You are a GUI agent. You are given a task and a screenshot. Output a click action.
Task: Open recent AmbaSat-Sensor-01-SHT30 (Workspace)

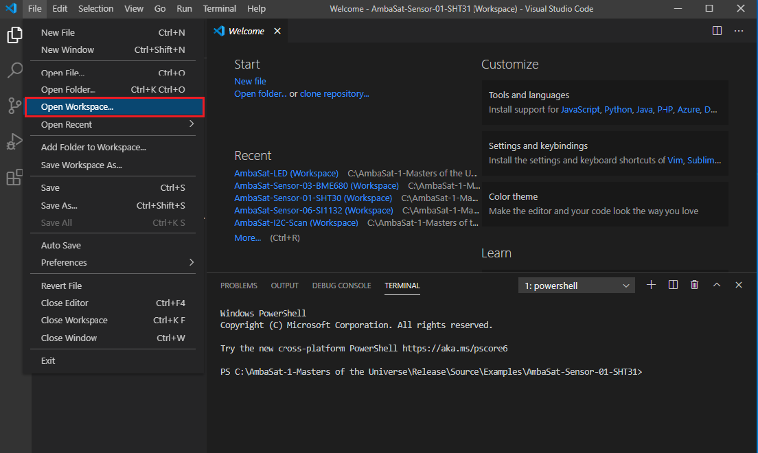pyautogui.click(x=313, y=198)
